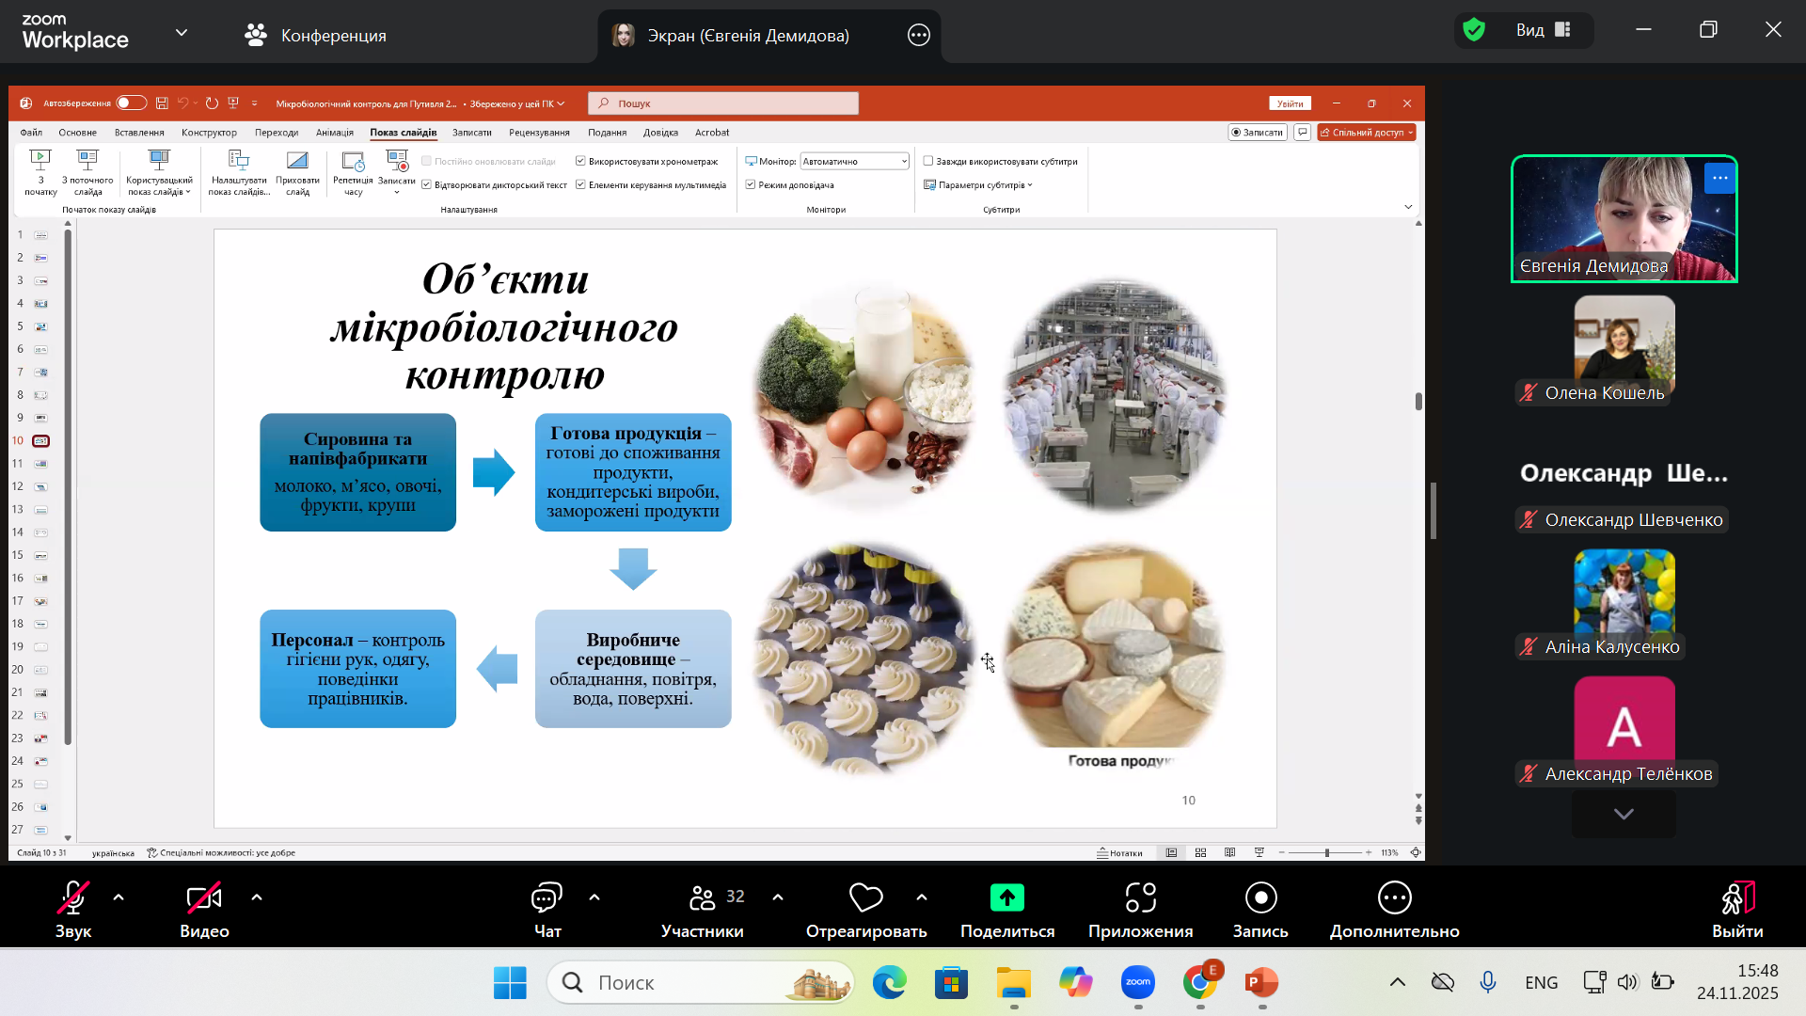Open the Чат panel
The width and height of the screenshot is (1806, 1016).
pos(547,899)
